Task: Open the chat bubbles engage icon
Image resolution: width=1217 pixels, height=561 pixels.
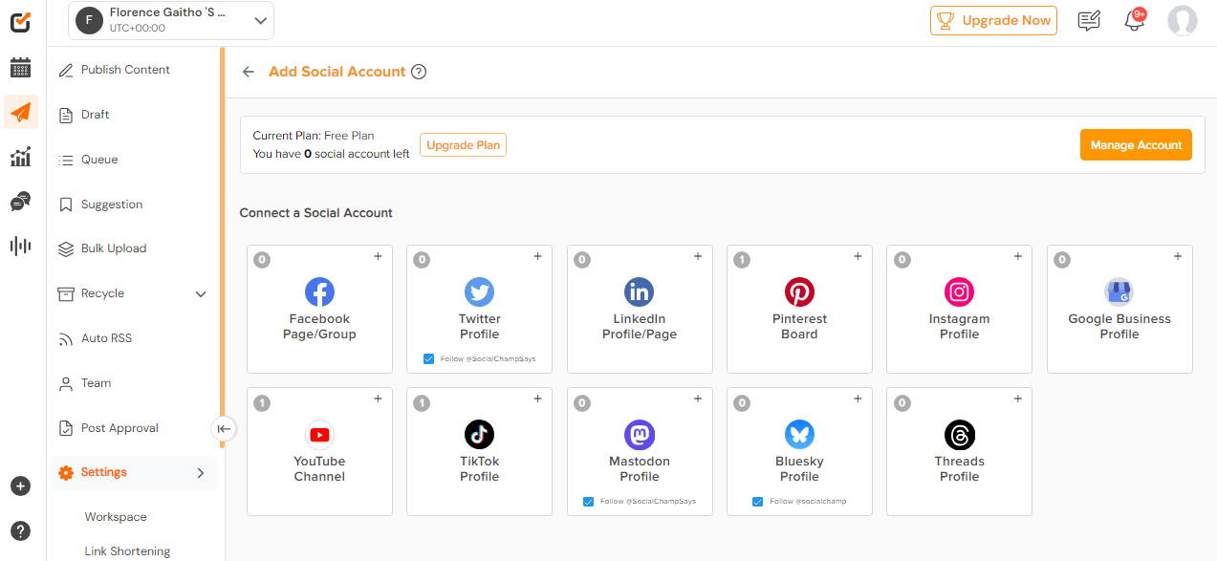Action: pyautogui.click(x=20, y=202)
